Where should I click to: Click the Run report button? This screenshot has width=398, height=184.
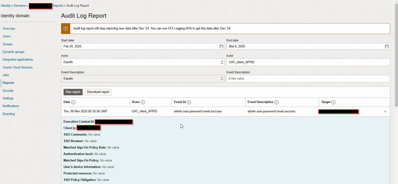pos(73,92)
